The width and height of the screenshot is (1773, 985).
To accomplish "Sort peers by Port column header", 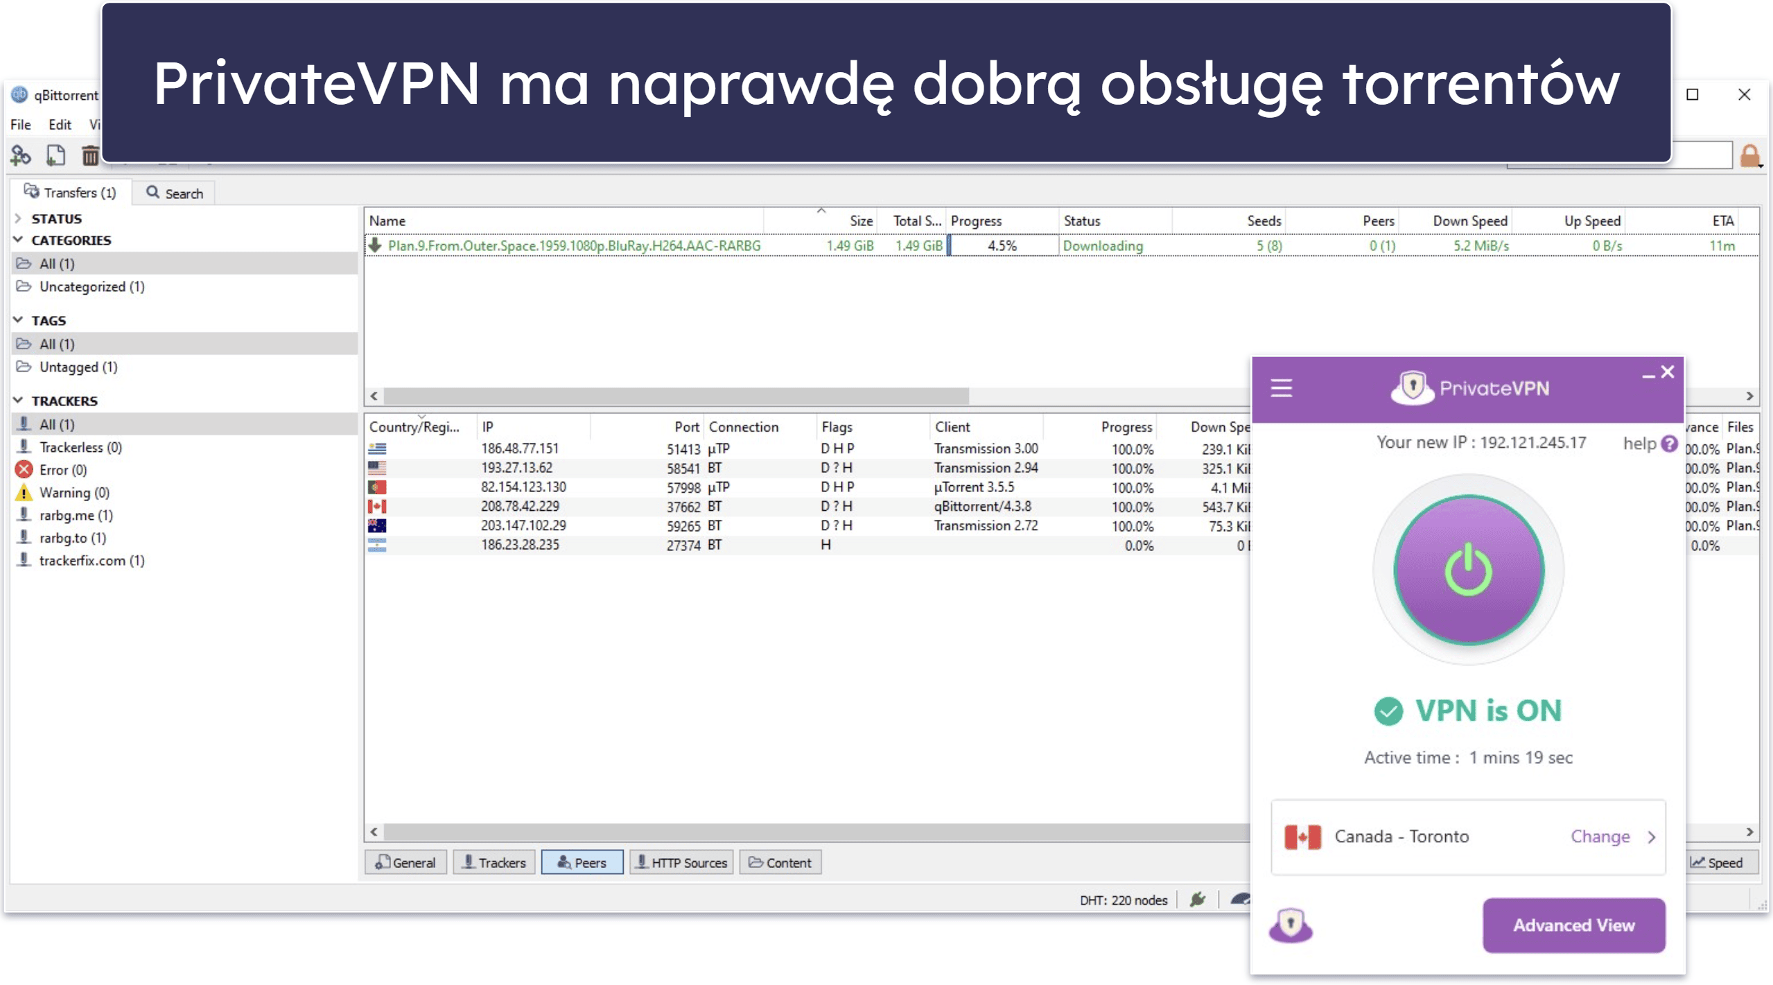I will (647, 427).
